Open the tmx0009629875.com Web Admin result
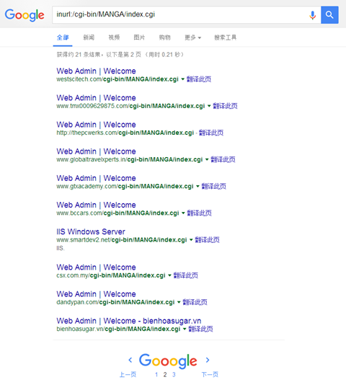Screen dimensions: 346x385 96,98
